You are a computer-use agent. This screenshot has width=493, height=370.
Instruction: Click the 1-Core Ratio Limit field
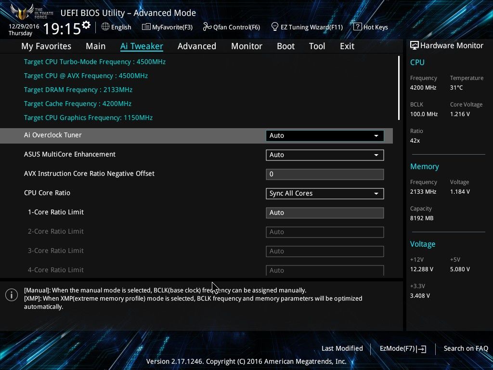(x=325, y=212)
